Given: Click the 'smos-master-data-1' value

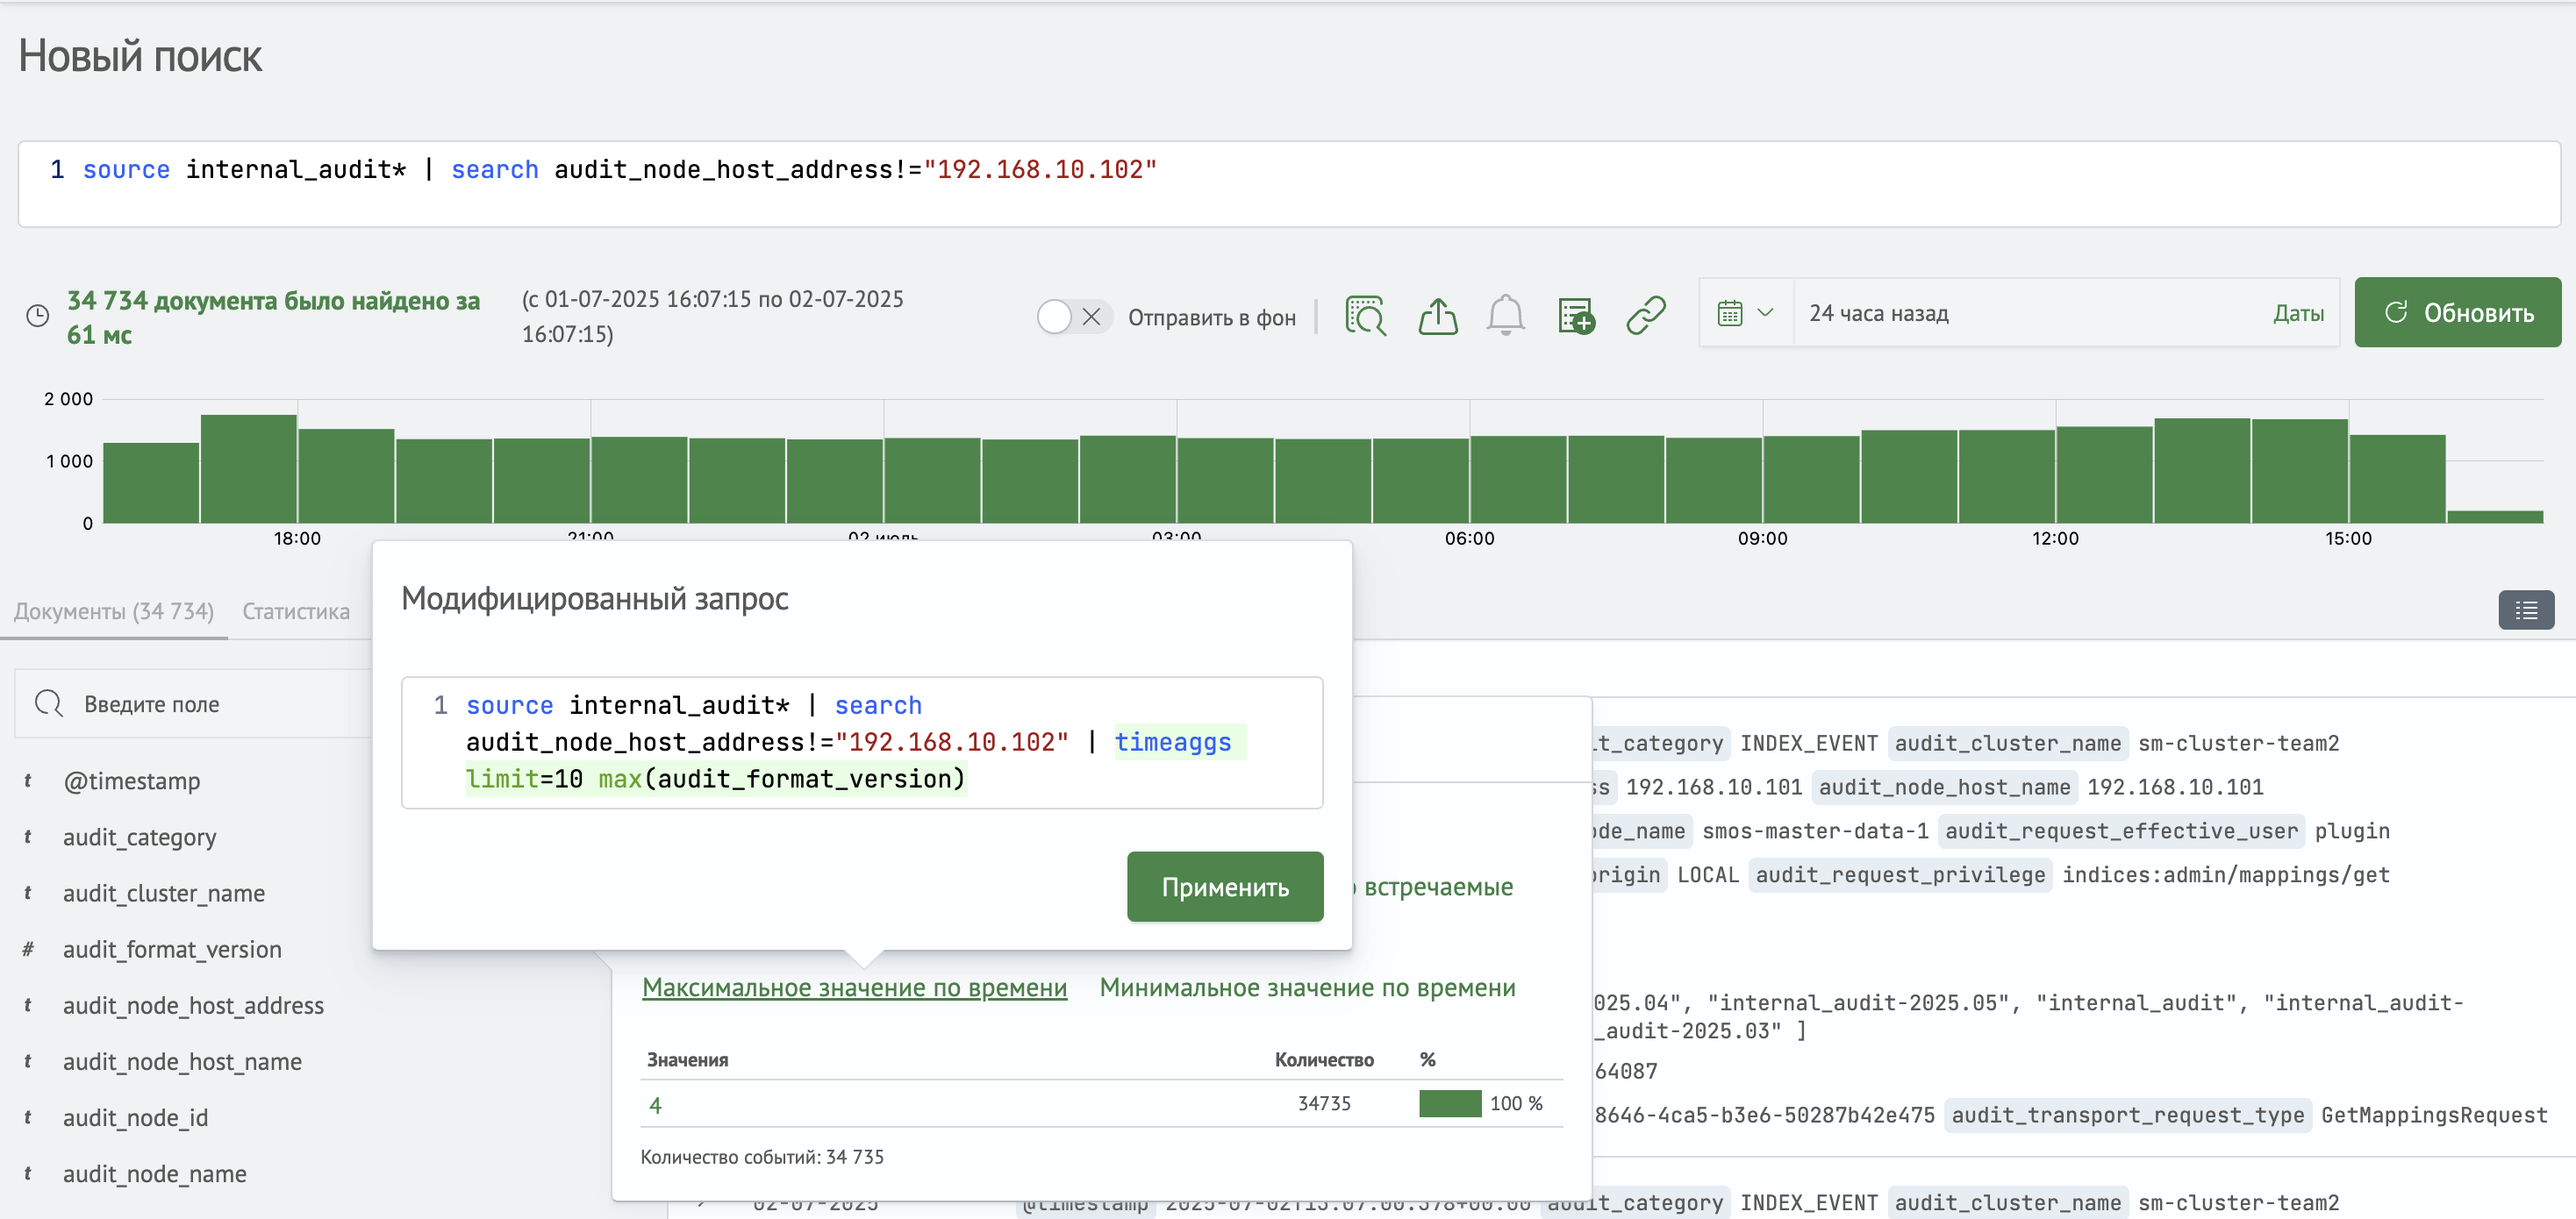Looking at the screenshot, I should point(1814,830).
